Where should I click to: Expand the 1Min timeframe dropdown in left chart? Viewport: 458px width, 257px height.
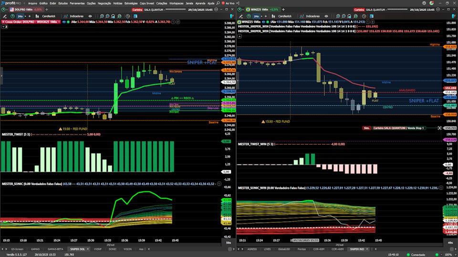coord(21,16)
